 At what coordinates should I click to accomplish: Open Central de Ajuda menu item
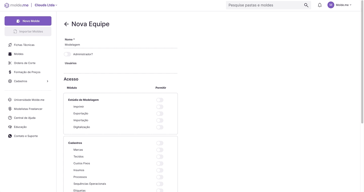[25, 118]
